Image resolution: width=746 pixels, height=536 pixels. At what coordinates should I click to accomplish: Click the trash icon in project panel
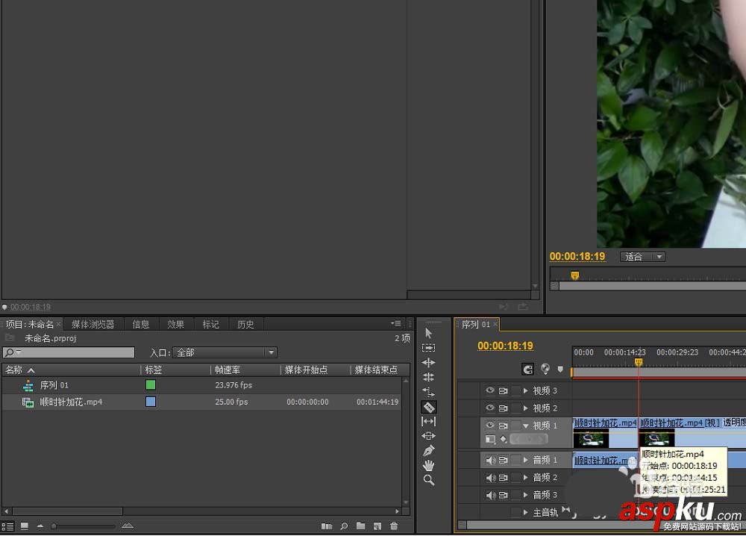click(x=394, y=526)
